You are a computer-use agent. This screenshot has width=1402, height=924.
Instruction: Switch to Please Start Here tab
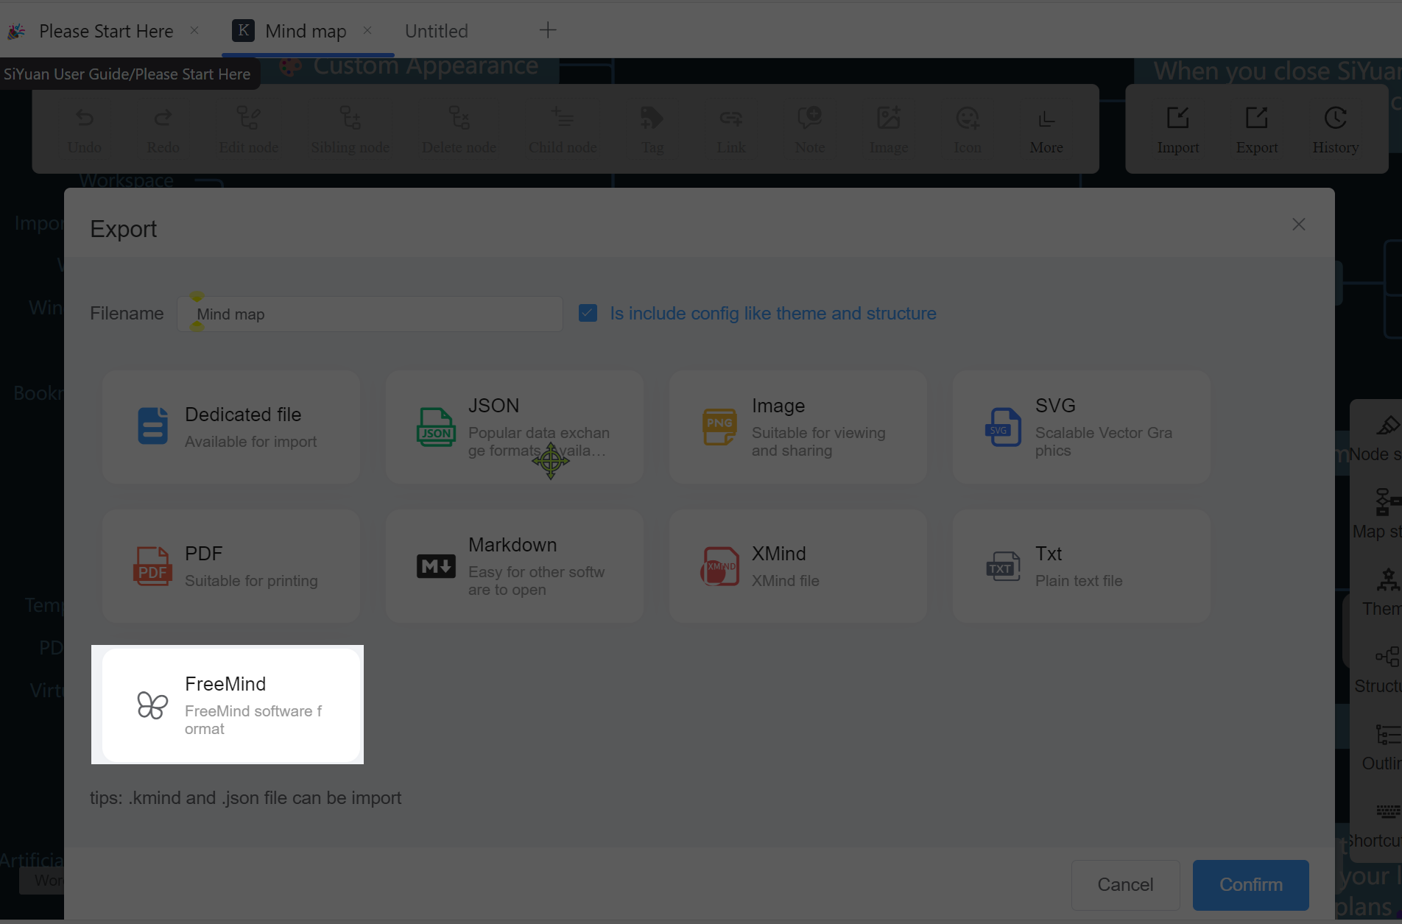[106, 31]
